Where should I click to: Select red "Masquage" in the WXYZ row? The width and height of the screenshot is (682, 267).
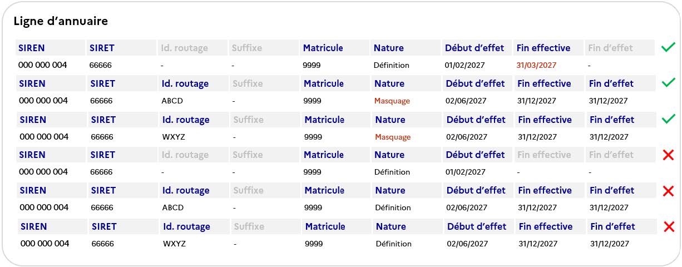tap(393, 137)
